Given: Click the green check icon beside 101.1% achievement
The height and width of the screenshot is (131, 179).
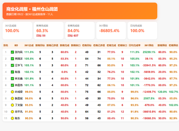Looking at the screenshot, I should pyautogui.click(x=13, y=85).
